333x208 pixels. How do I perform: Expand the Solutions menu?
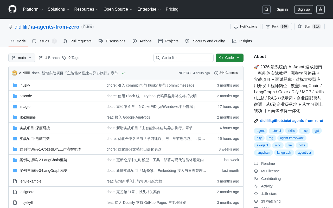pyautogui.click(x=59, y=9)
